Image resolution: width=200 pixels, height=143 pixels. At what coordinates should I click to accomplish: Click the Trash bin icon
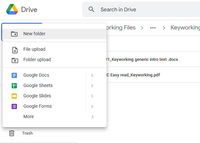[12, 133]
